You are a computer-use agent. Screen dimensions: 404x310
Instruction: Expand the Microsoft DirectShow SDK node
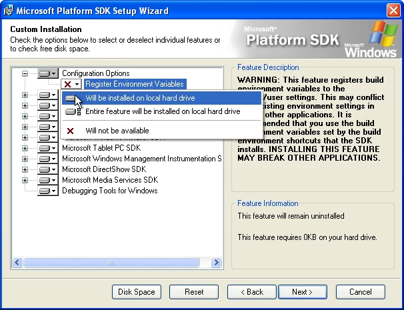click(25, 169)
